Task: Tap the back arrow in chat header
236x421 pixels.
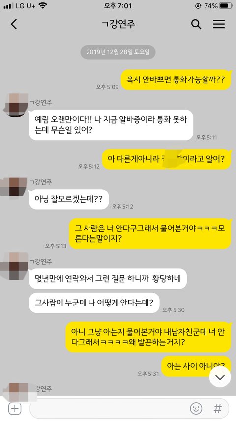Action: 14,24
